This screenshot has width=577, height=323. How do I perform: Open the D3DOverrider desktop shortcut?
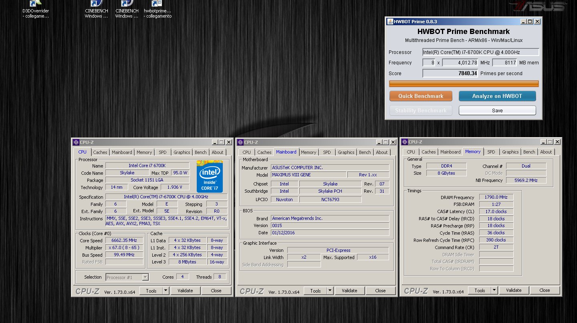pyautogui.click(x=36, y=10)
